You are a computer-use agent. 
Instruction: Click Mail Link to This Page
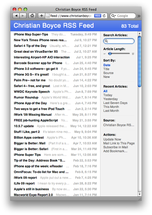tap(119, 143)
